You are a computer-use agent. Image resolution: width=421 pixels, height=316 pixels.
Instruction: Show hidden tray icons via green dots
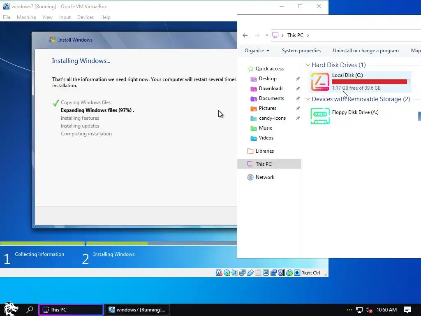pos(349,310)
